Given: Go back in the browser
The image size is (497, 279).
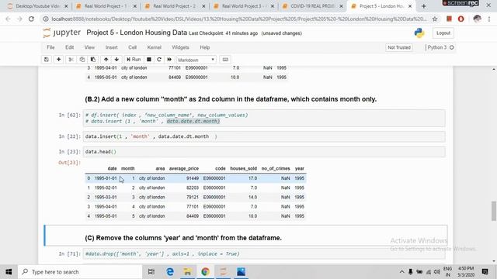Looking at the screenshot, I should pos(8,19).
